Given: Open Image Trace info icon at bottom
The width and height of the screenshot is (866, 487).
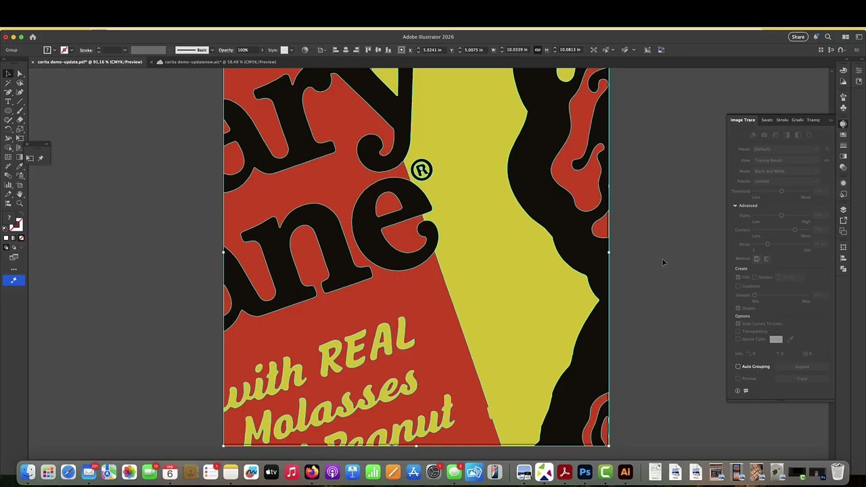Looking at the screenshot, I should pos(737,390).
